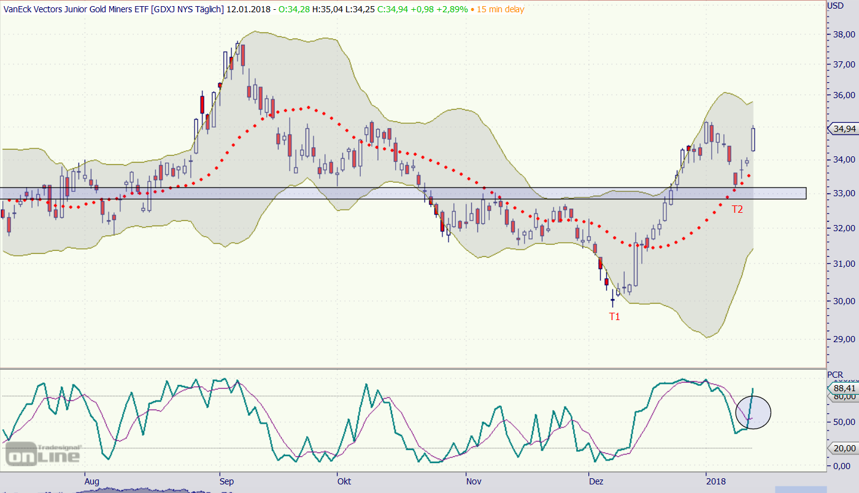Select the PCR value tag 88,41
Viewport: 859px width, 493px height.
[x=842, y=388]
